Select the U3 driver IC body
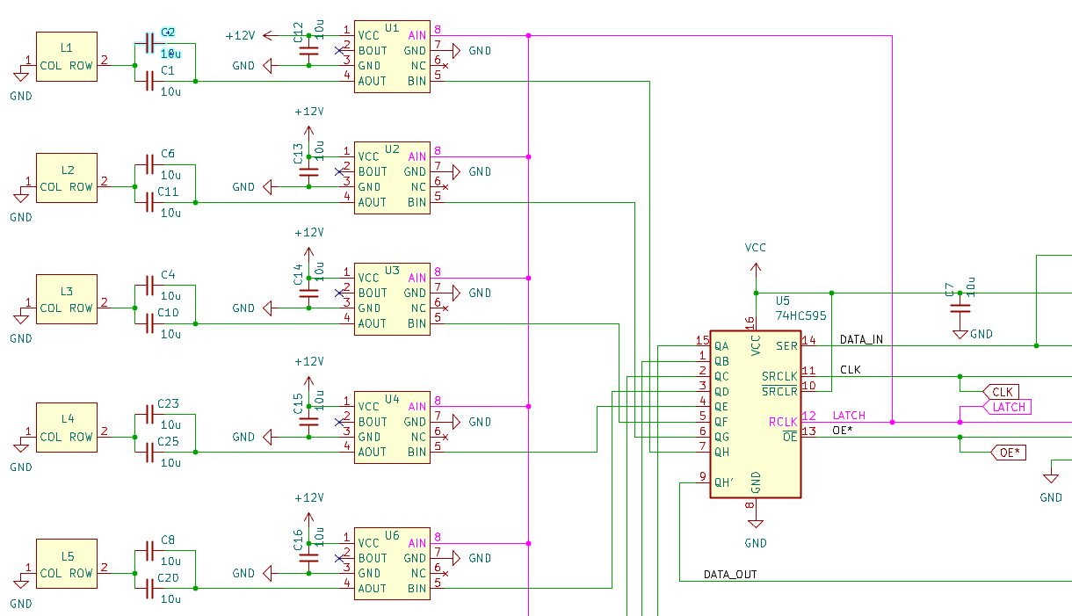The height and width of the screenshot is (616, 1072). click(392, 301)
